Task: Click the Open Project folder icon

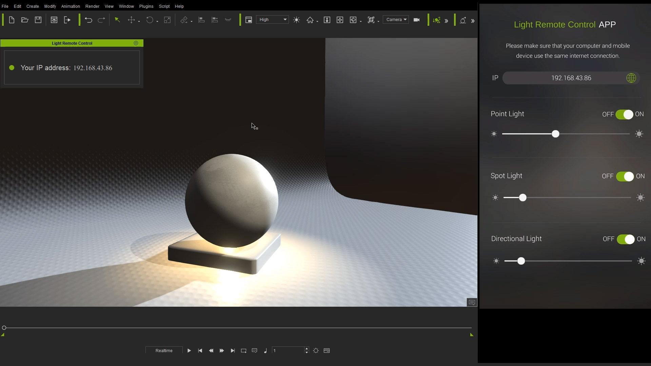Action: pos(25,20)
